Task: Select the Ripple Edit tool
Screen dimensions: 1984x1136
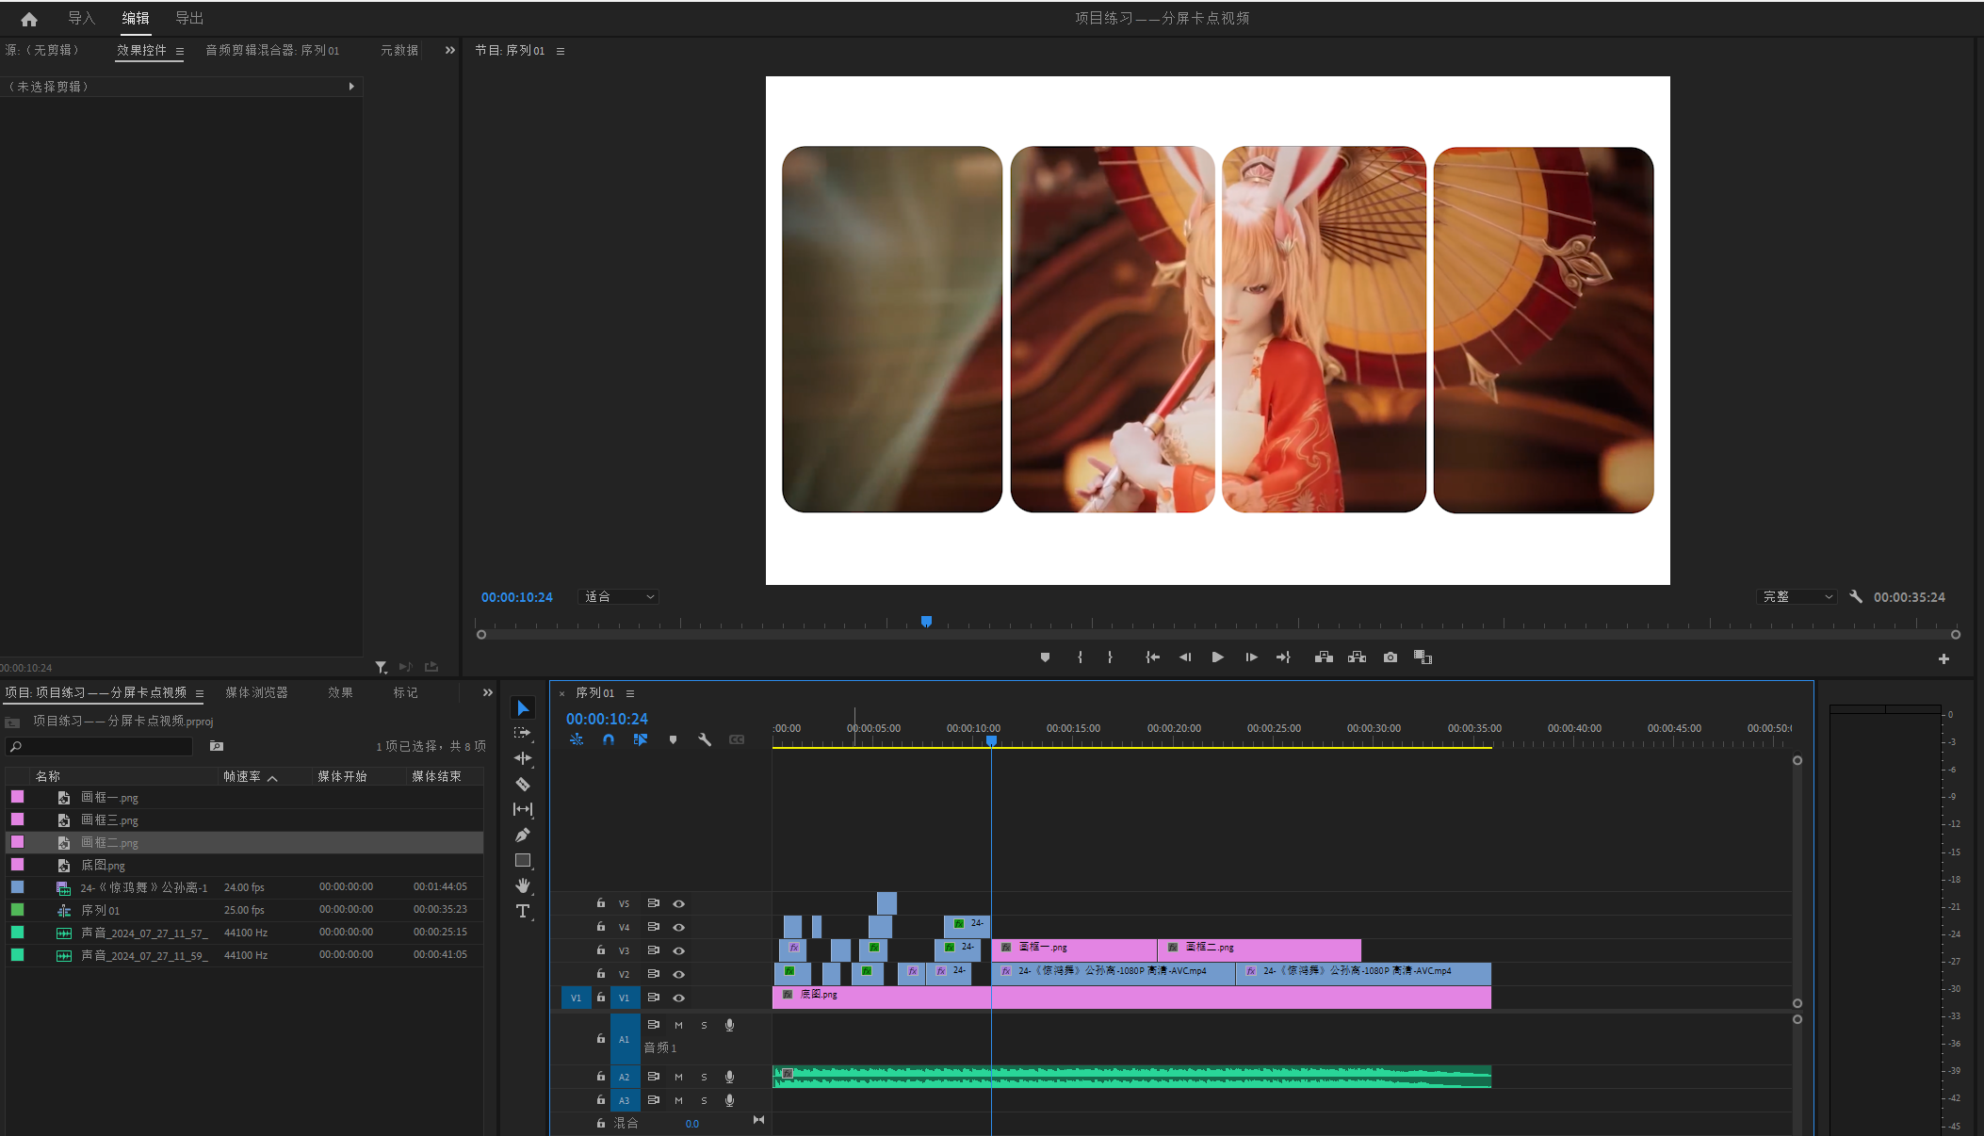Action: pyautogui.click(x=523, y=758)
